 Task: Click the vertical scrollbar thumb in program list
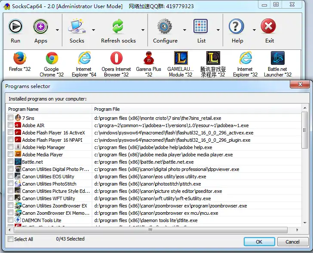[x=304, y=130]
